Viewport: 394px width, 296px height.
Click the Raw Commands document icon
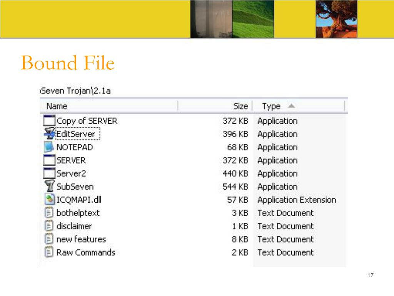[49, 252]
